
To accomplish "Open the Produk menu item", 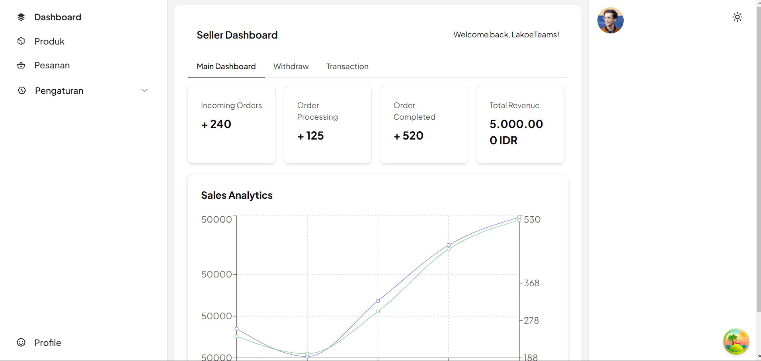I will (49, 41).
